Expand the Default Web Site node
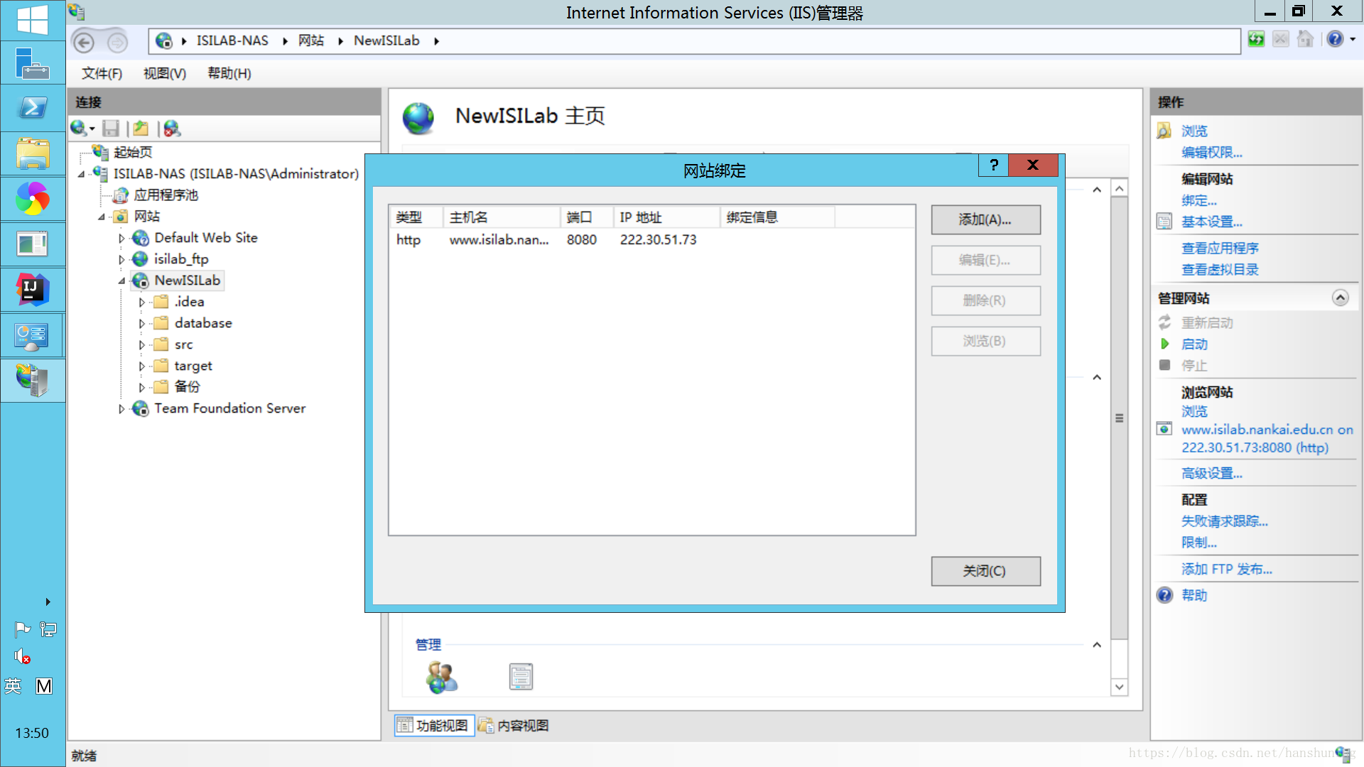The height and width of the screenshot is (767, 1364). point(121,239)
